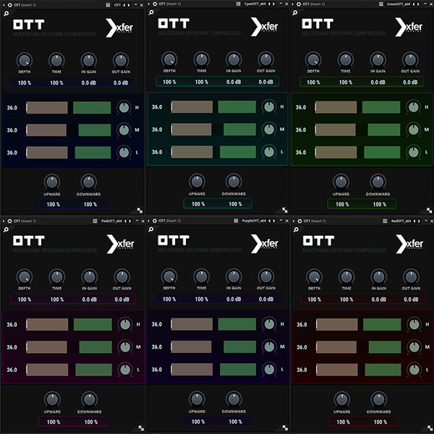Screen dimensions: 434x434
Task: Click the resize arrows icon in the CyanOTT_x64 window
Action: coord(285,210)
